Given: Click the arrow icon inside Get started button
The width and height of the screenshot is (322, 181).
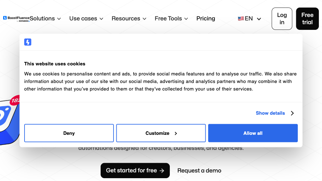Looking at the screenshot, I should [161, 170].
